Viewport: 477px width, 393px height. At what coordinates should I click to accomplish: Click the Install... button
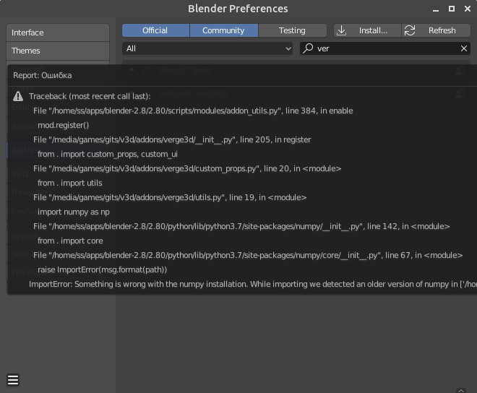(367, 30)
